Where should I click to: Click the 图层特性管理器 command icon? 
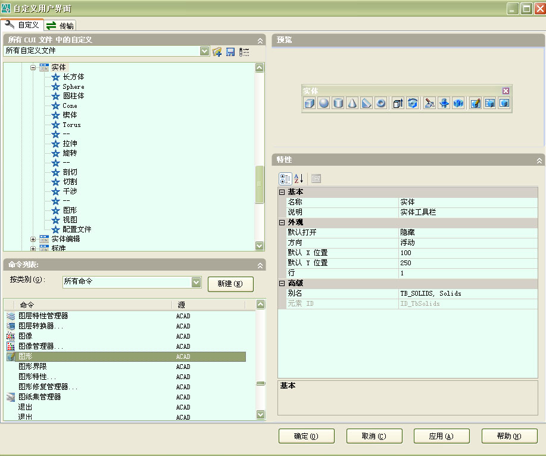click(x=11, y=316)
